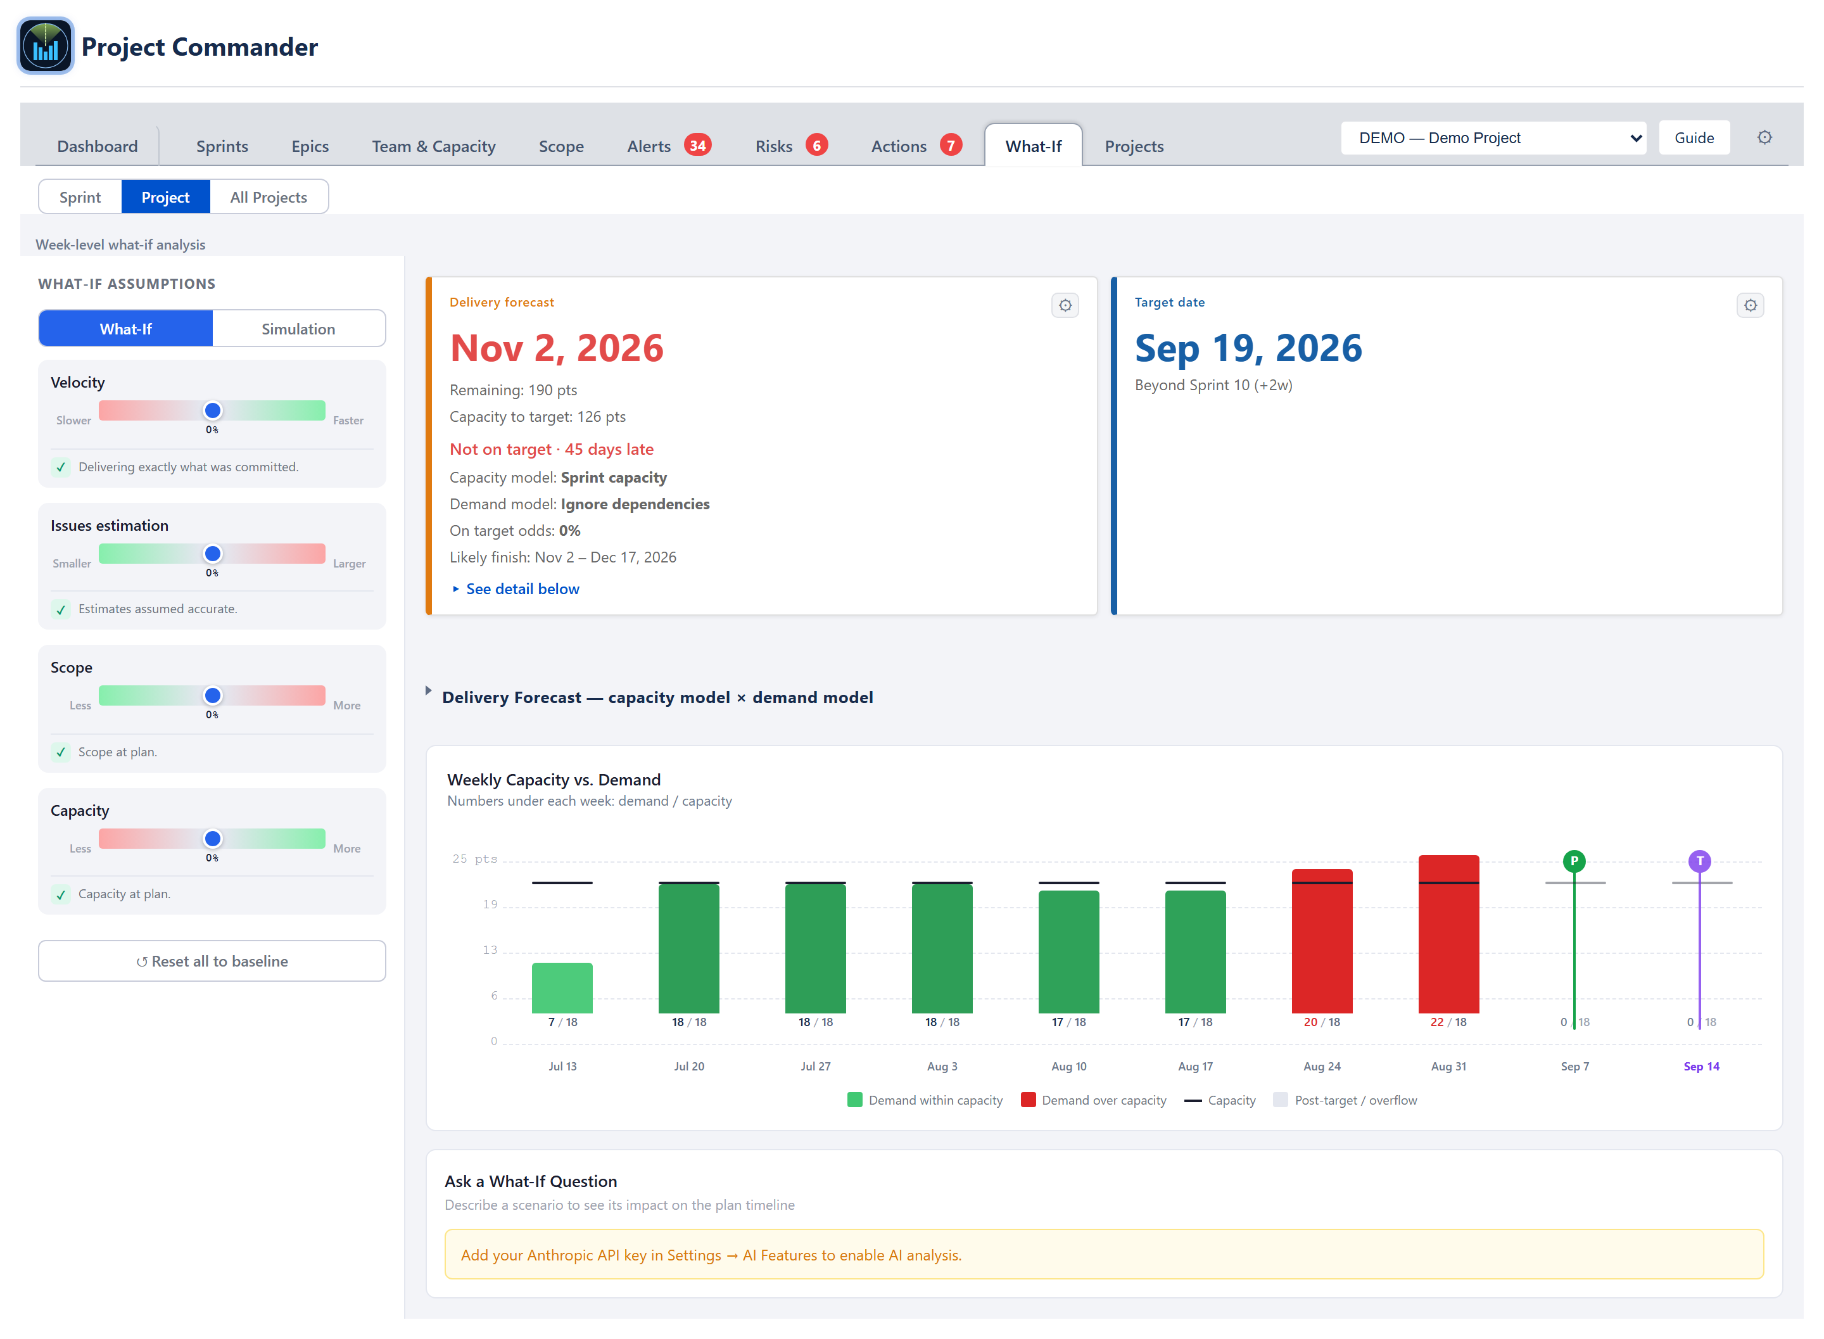Viewport: 1824px width, 1339px height.
Task: Click 'Not on target · 45 days late' text
Action: click(x=552, y=449)
